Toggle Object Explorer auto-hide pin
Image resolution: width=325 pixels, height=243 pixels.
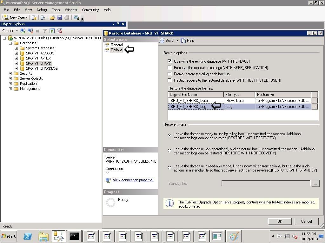point(118,24)
